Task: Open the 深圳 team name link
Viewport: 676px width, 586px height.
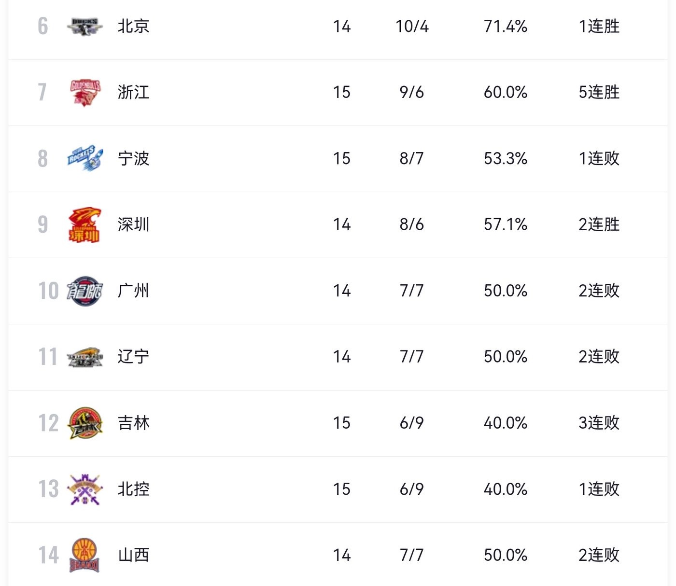Action: (x=133, y=224)
